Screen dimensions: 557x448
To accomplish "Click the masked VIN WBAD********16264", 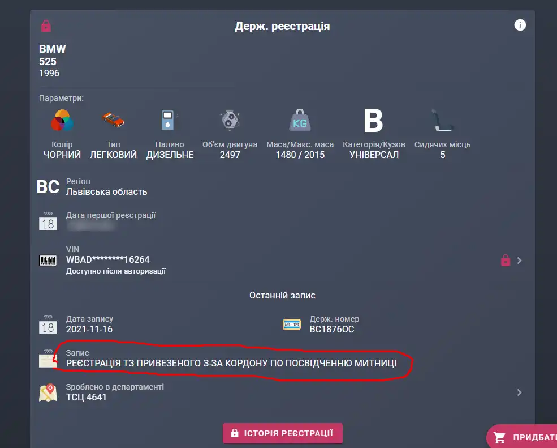I will pyautogui.click(x=108, y=260).
